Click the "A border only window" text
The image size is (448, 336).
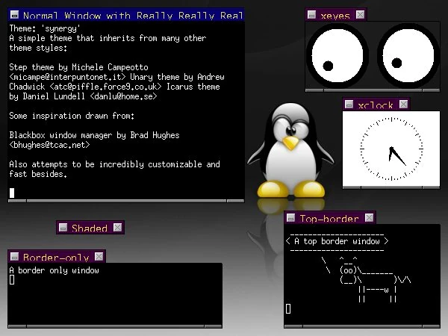[x=54, y=270]
